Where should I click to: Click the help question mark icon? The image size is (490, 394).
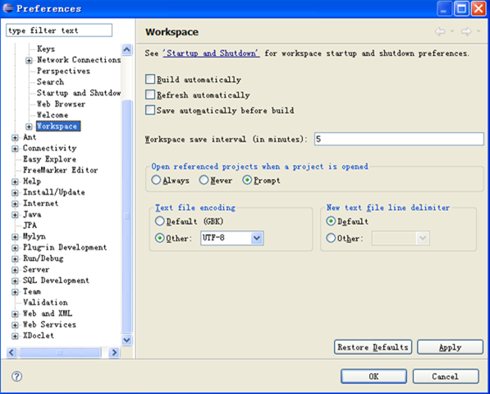tap(16, 376)
